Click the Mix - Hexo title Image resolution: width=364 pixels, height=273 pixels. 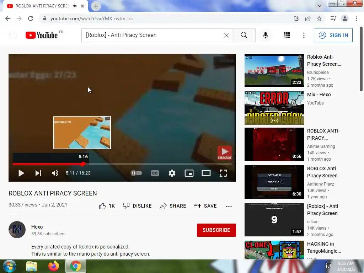coord(319,95)
